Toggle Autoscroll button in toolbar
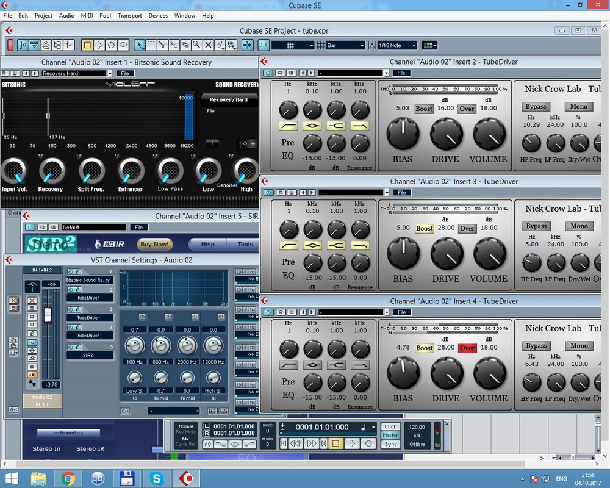The height and width of the screenshot is (488, 610). click(248, 45)
